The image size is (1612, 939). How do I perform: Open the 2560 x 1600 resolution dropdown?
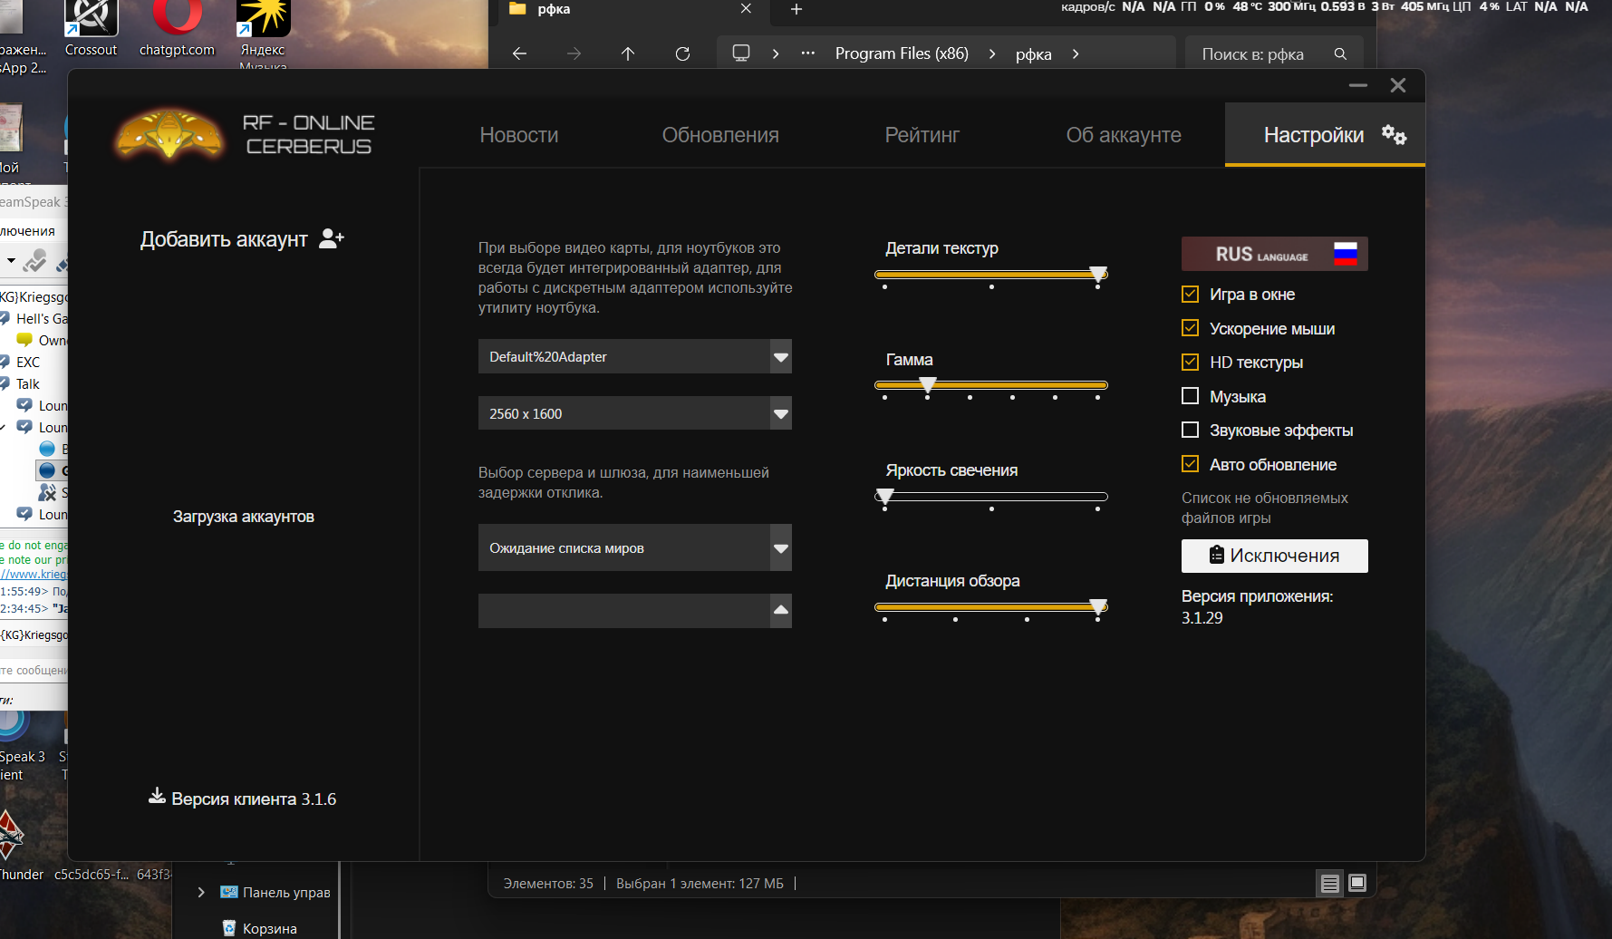[x=780, y=413]
